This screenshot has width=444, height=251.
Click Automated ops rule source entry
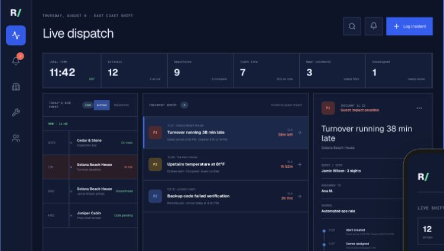tap(338, 211)
